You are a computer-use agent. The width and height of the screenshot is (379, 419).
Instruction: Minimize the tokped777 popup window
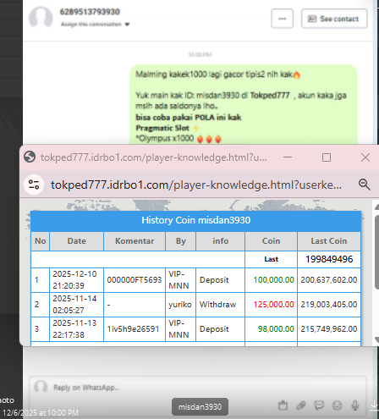pyautogui.click(x=288, y=157)
